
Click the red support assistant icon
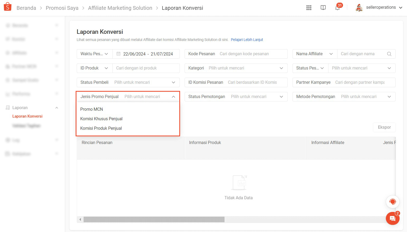click(x=392, y=202)
